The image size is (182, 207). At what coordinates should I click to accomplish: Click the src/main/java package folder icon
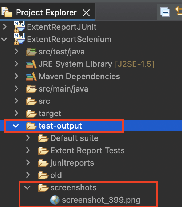point(32,89)
